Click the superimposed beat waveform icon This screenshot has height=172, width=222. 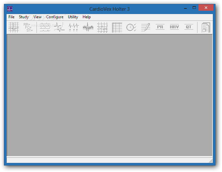tap(59, 27)
